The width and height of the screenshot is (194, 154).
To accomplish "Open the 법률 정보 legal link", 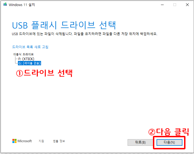I will click(x=59, y=141).
